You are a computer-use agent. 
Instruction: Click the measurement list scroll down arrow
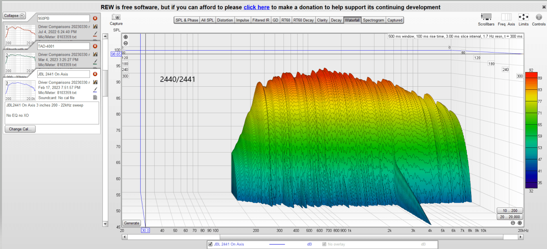coord(105,224)
